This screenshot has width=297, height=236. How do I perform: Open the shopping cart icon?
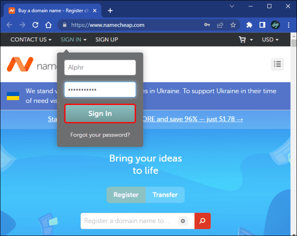[242, 40]
